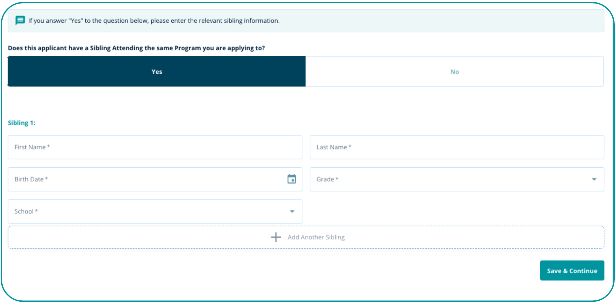This screenshot has height=304, width=615.
Task: Click the plus icon for adding sibling
Action: coord(276,237)
